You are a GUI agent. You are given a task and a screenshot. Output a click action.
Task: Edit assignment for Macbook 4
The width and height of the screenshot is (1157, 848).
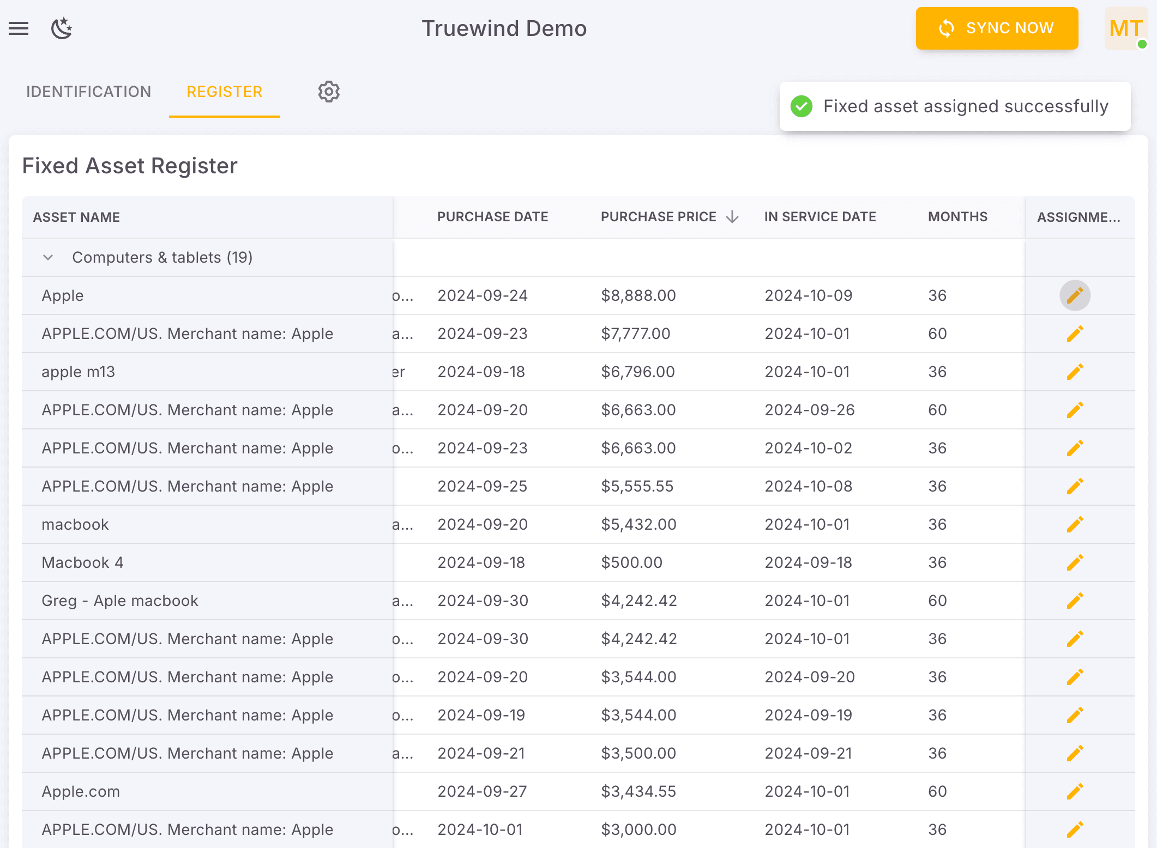1075,562
